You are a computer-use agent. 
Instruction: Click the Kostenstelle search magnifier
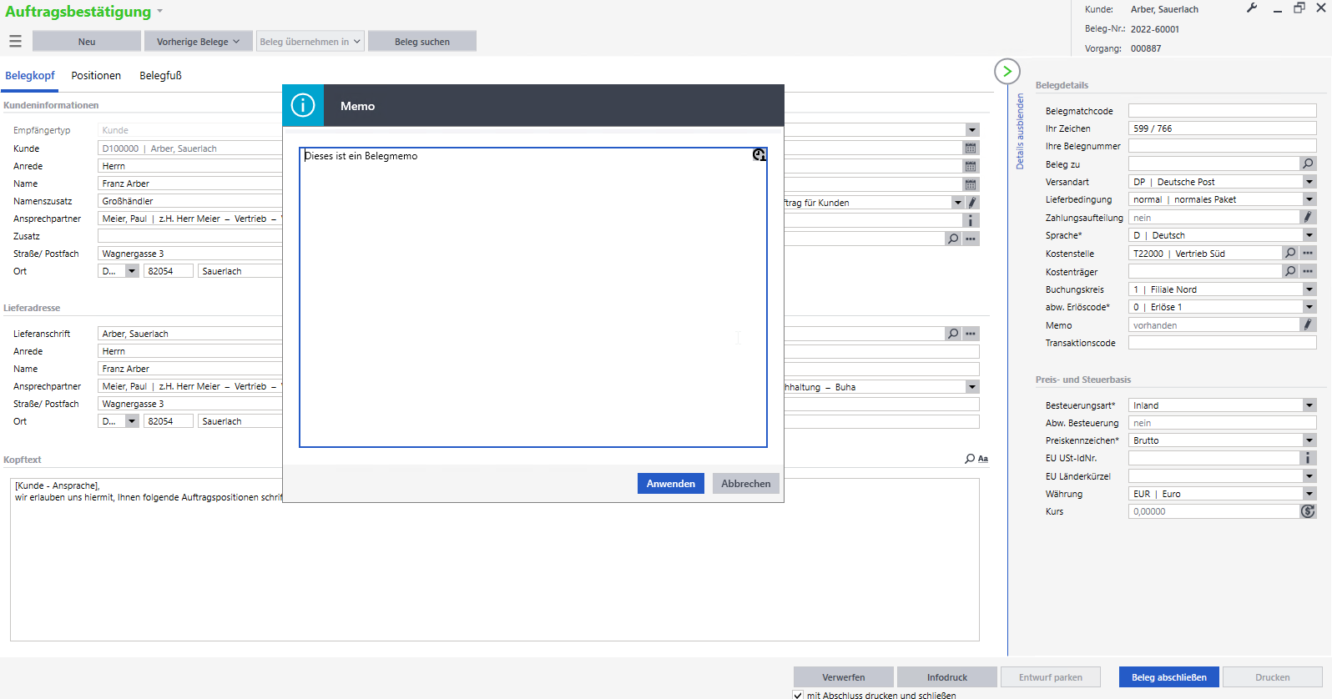(x=1290, y=254)
